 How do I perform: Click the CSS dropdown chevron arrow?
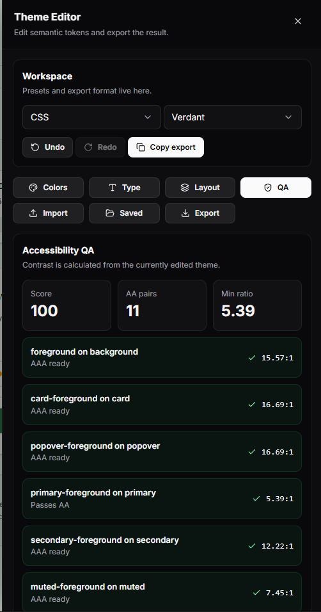[x=148, y=117]
